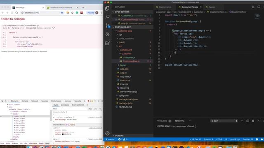Activate the DevTools inspect element picker
The height and width of the screenshot is (148, 264).
click(x=2, y=101)
